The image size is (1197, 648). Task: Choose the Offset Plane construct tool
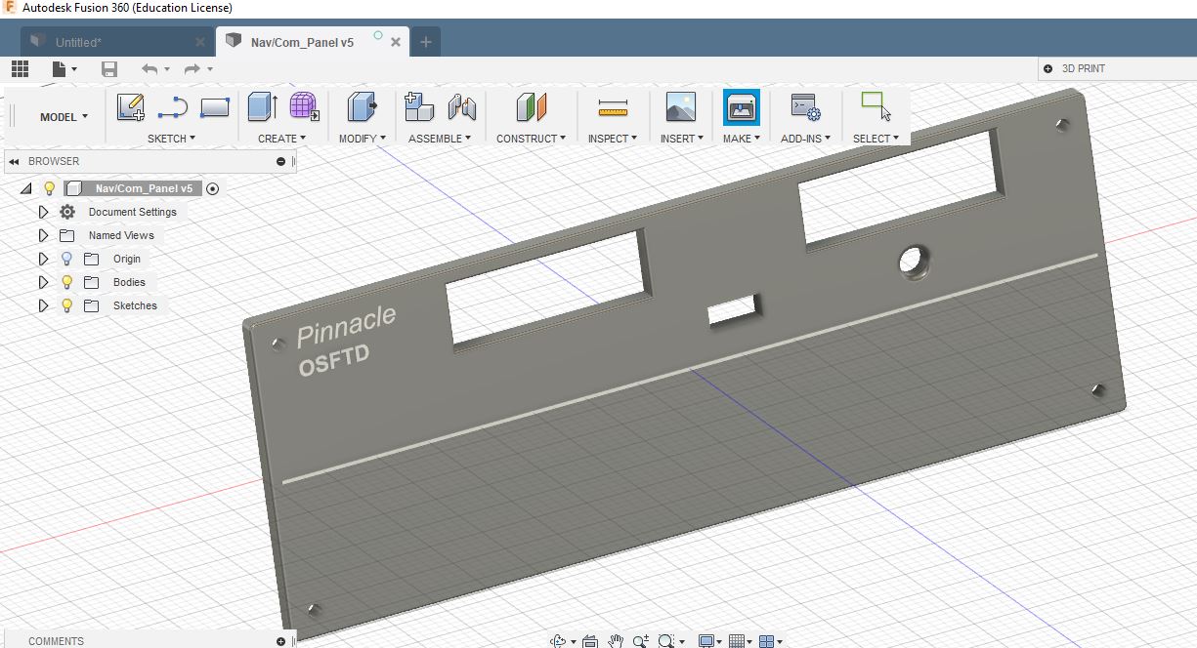531,106
